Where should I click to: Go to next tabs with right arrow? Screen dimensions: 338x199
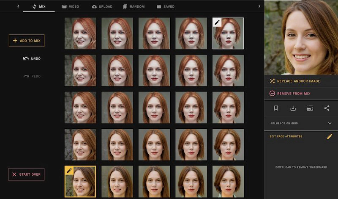[x=259, y=6]
